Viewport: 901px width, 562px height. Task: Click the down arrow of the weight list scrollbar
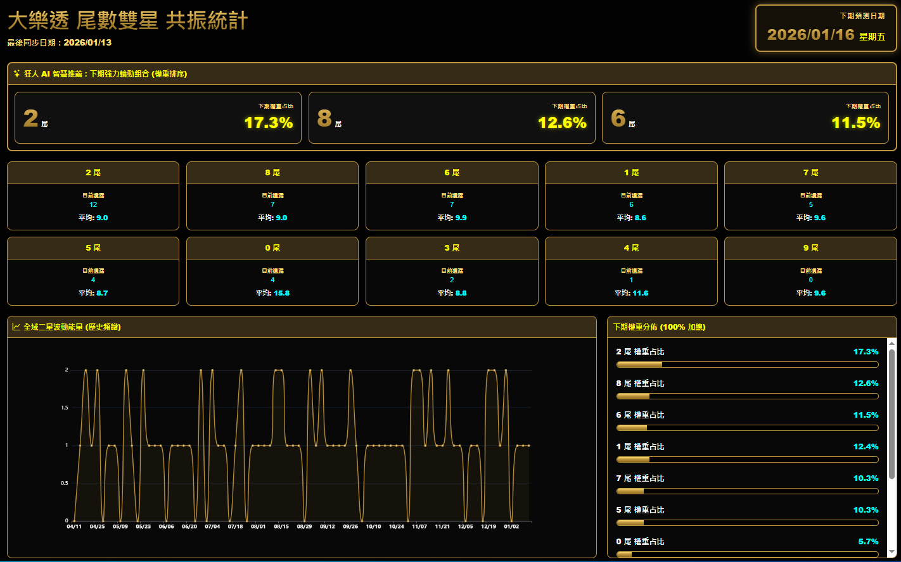coord(891,552)
